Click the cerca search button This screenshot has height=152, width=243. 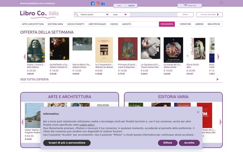[x=185, y=15]
